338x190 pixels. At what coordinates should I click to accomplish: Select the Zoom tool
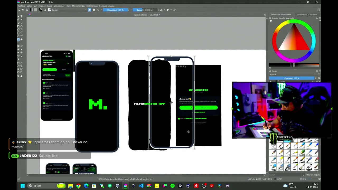pos(18,76)
